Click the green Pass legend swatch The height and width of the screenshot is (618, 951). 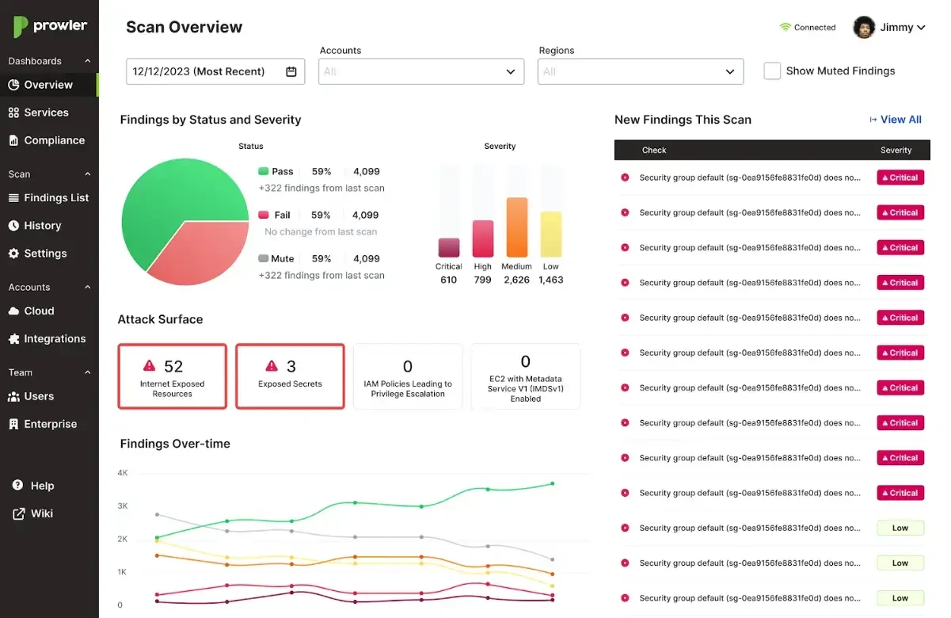coord(264,171)
